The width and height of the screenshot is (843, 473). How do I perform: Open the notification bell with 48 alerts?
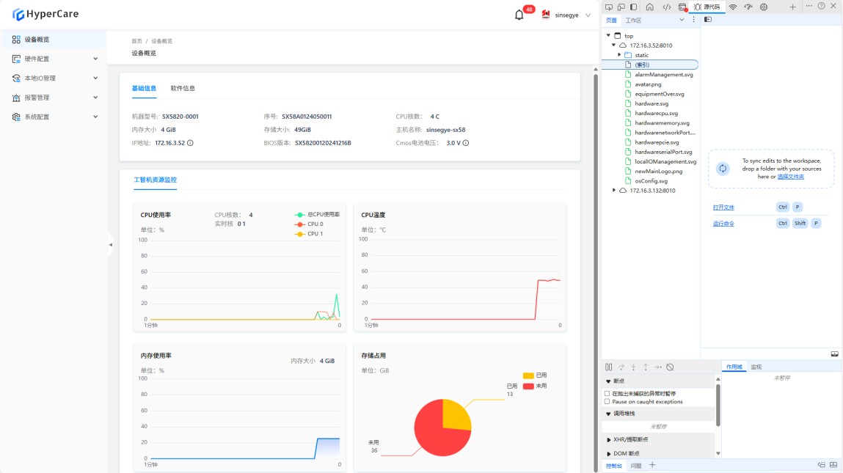[x=519, y=15]
